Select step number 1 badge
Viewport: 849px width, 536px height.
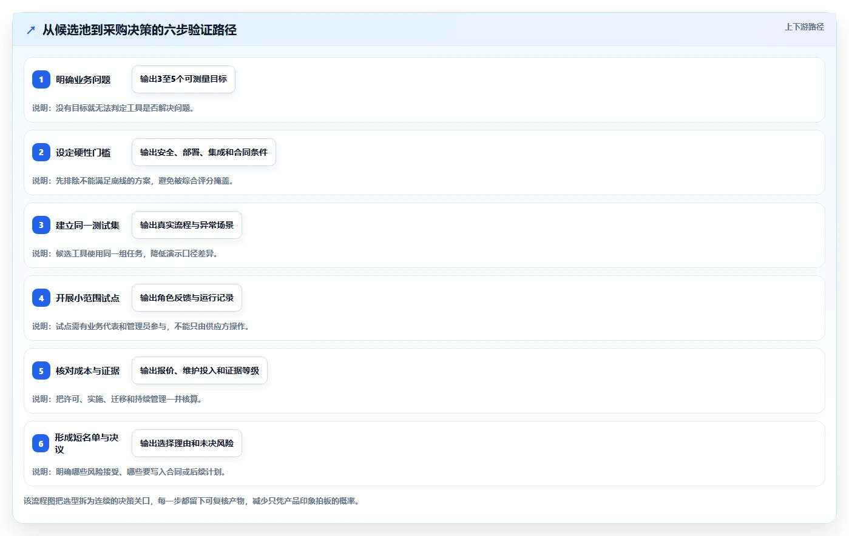pyautogui.click(x=41, y=79)
